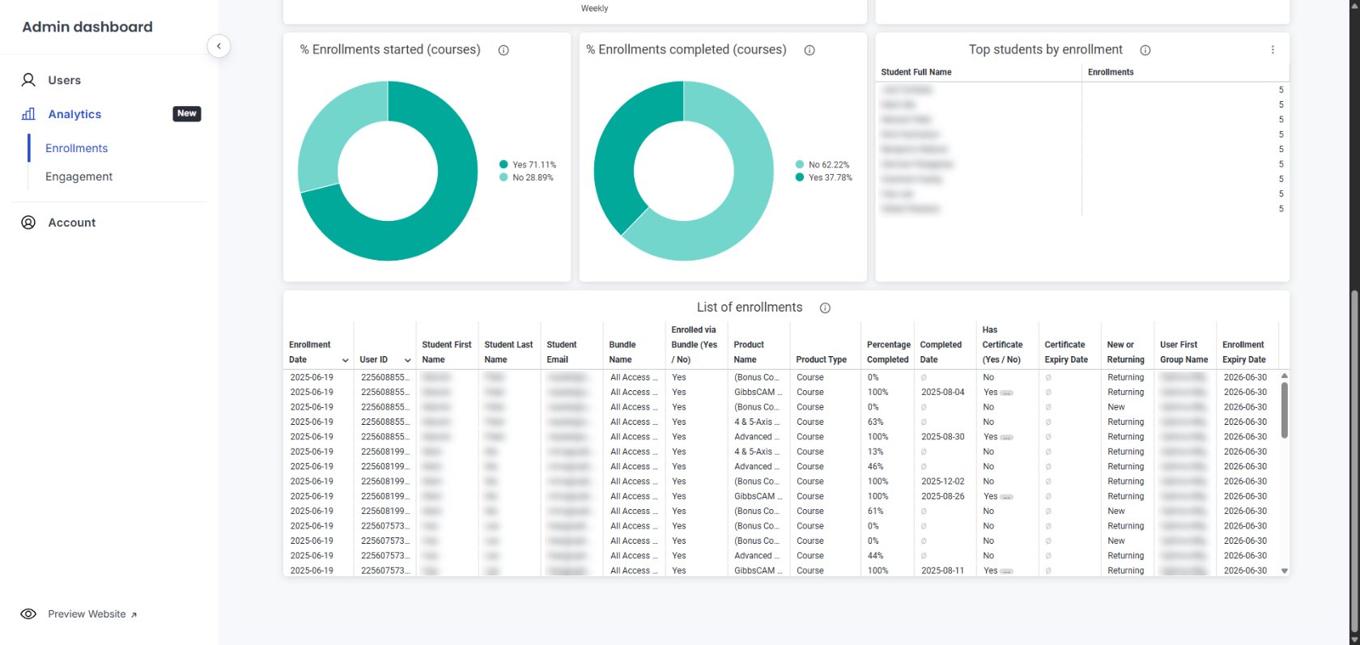The height and width of the screenshot is (645, 1360).
Task: Open the Account section
Action: pyautogui.click(x=71, y=223)
